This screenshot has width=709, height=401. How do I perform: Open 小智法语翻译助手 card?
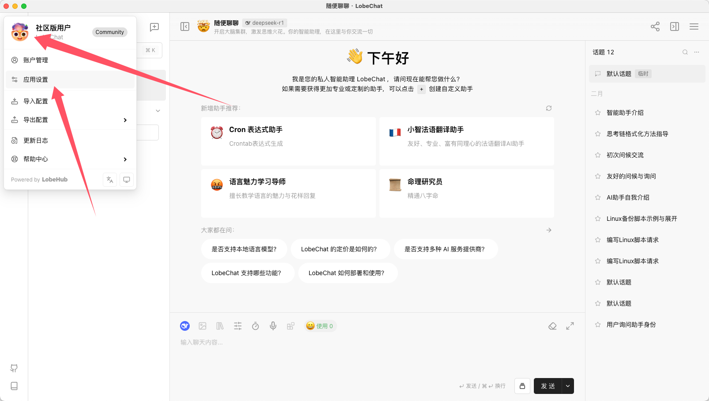tap(467, 141)
